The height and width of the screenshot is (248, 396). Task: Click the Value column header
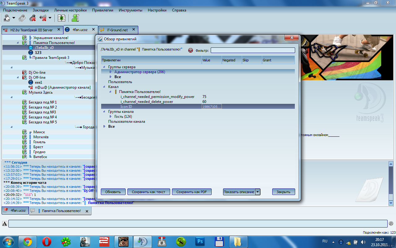212,60
